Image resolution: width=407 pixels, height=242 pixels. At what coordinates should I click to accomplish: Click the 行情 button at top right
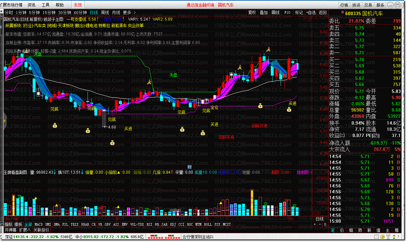tap(344, 5)
